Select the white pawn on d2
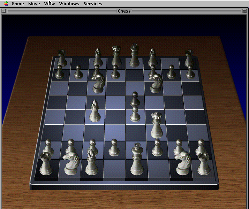The height and width of the screenshot is (209, 249). click(x=114, y=147)
